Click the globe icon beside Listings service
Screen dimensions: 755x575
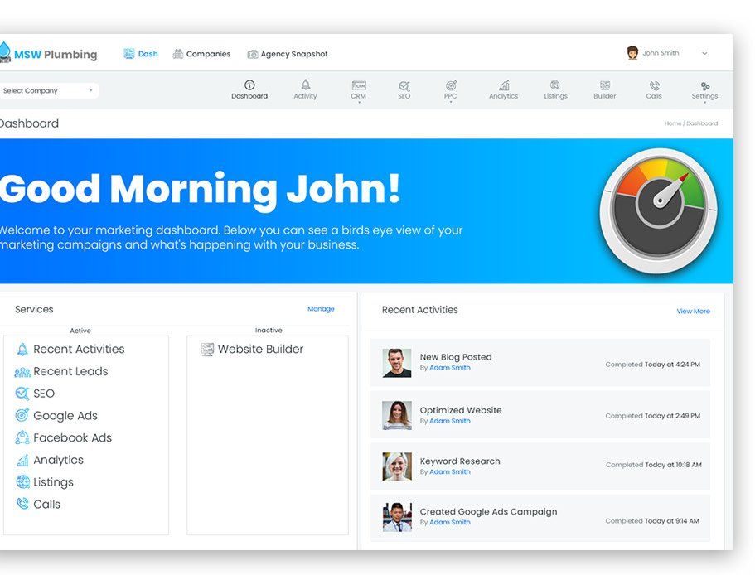22,481
